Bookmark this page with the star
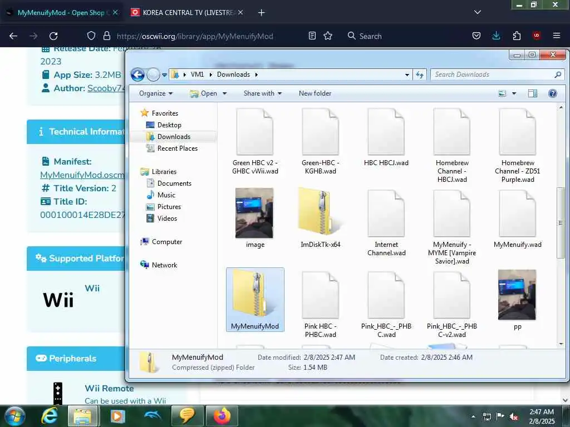 coord(328,36)
